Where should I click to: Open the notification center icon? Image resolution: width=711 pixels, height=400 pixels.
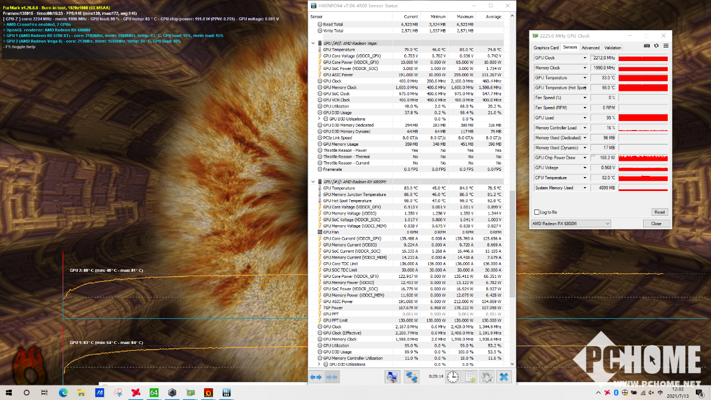click(x=701, y=393)
